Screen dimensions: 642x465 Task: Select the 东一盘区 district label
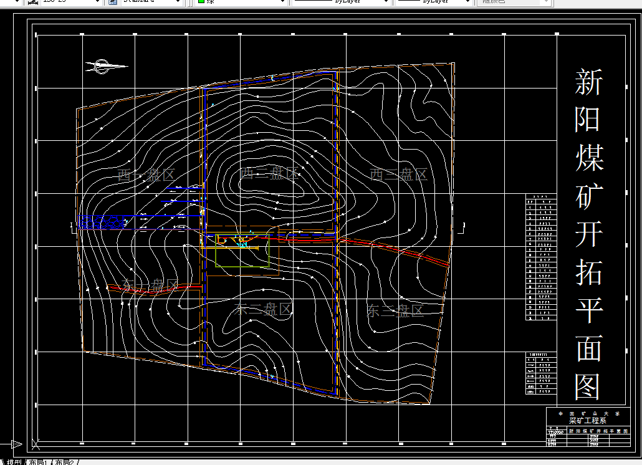click(150, 285)
